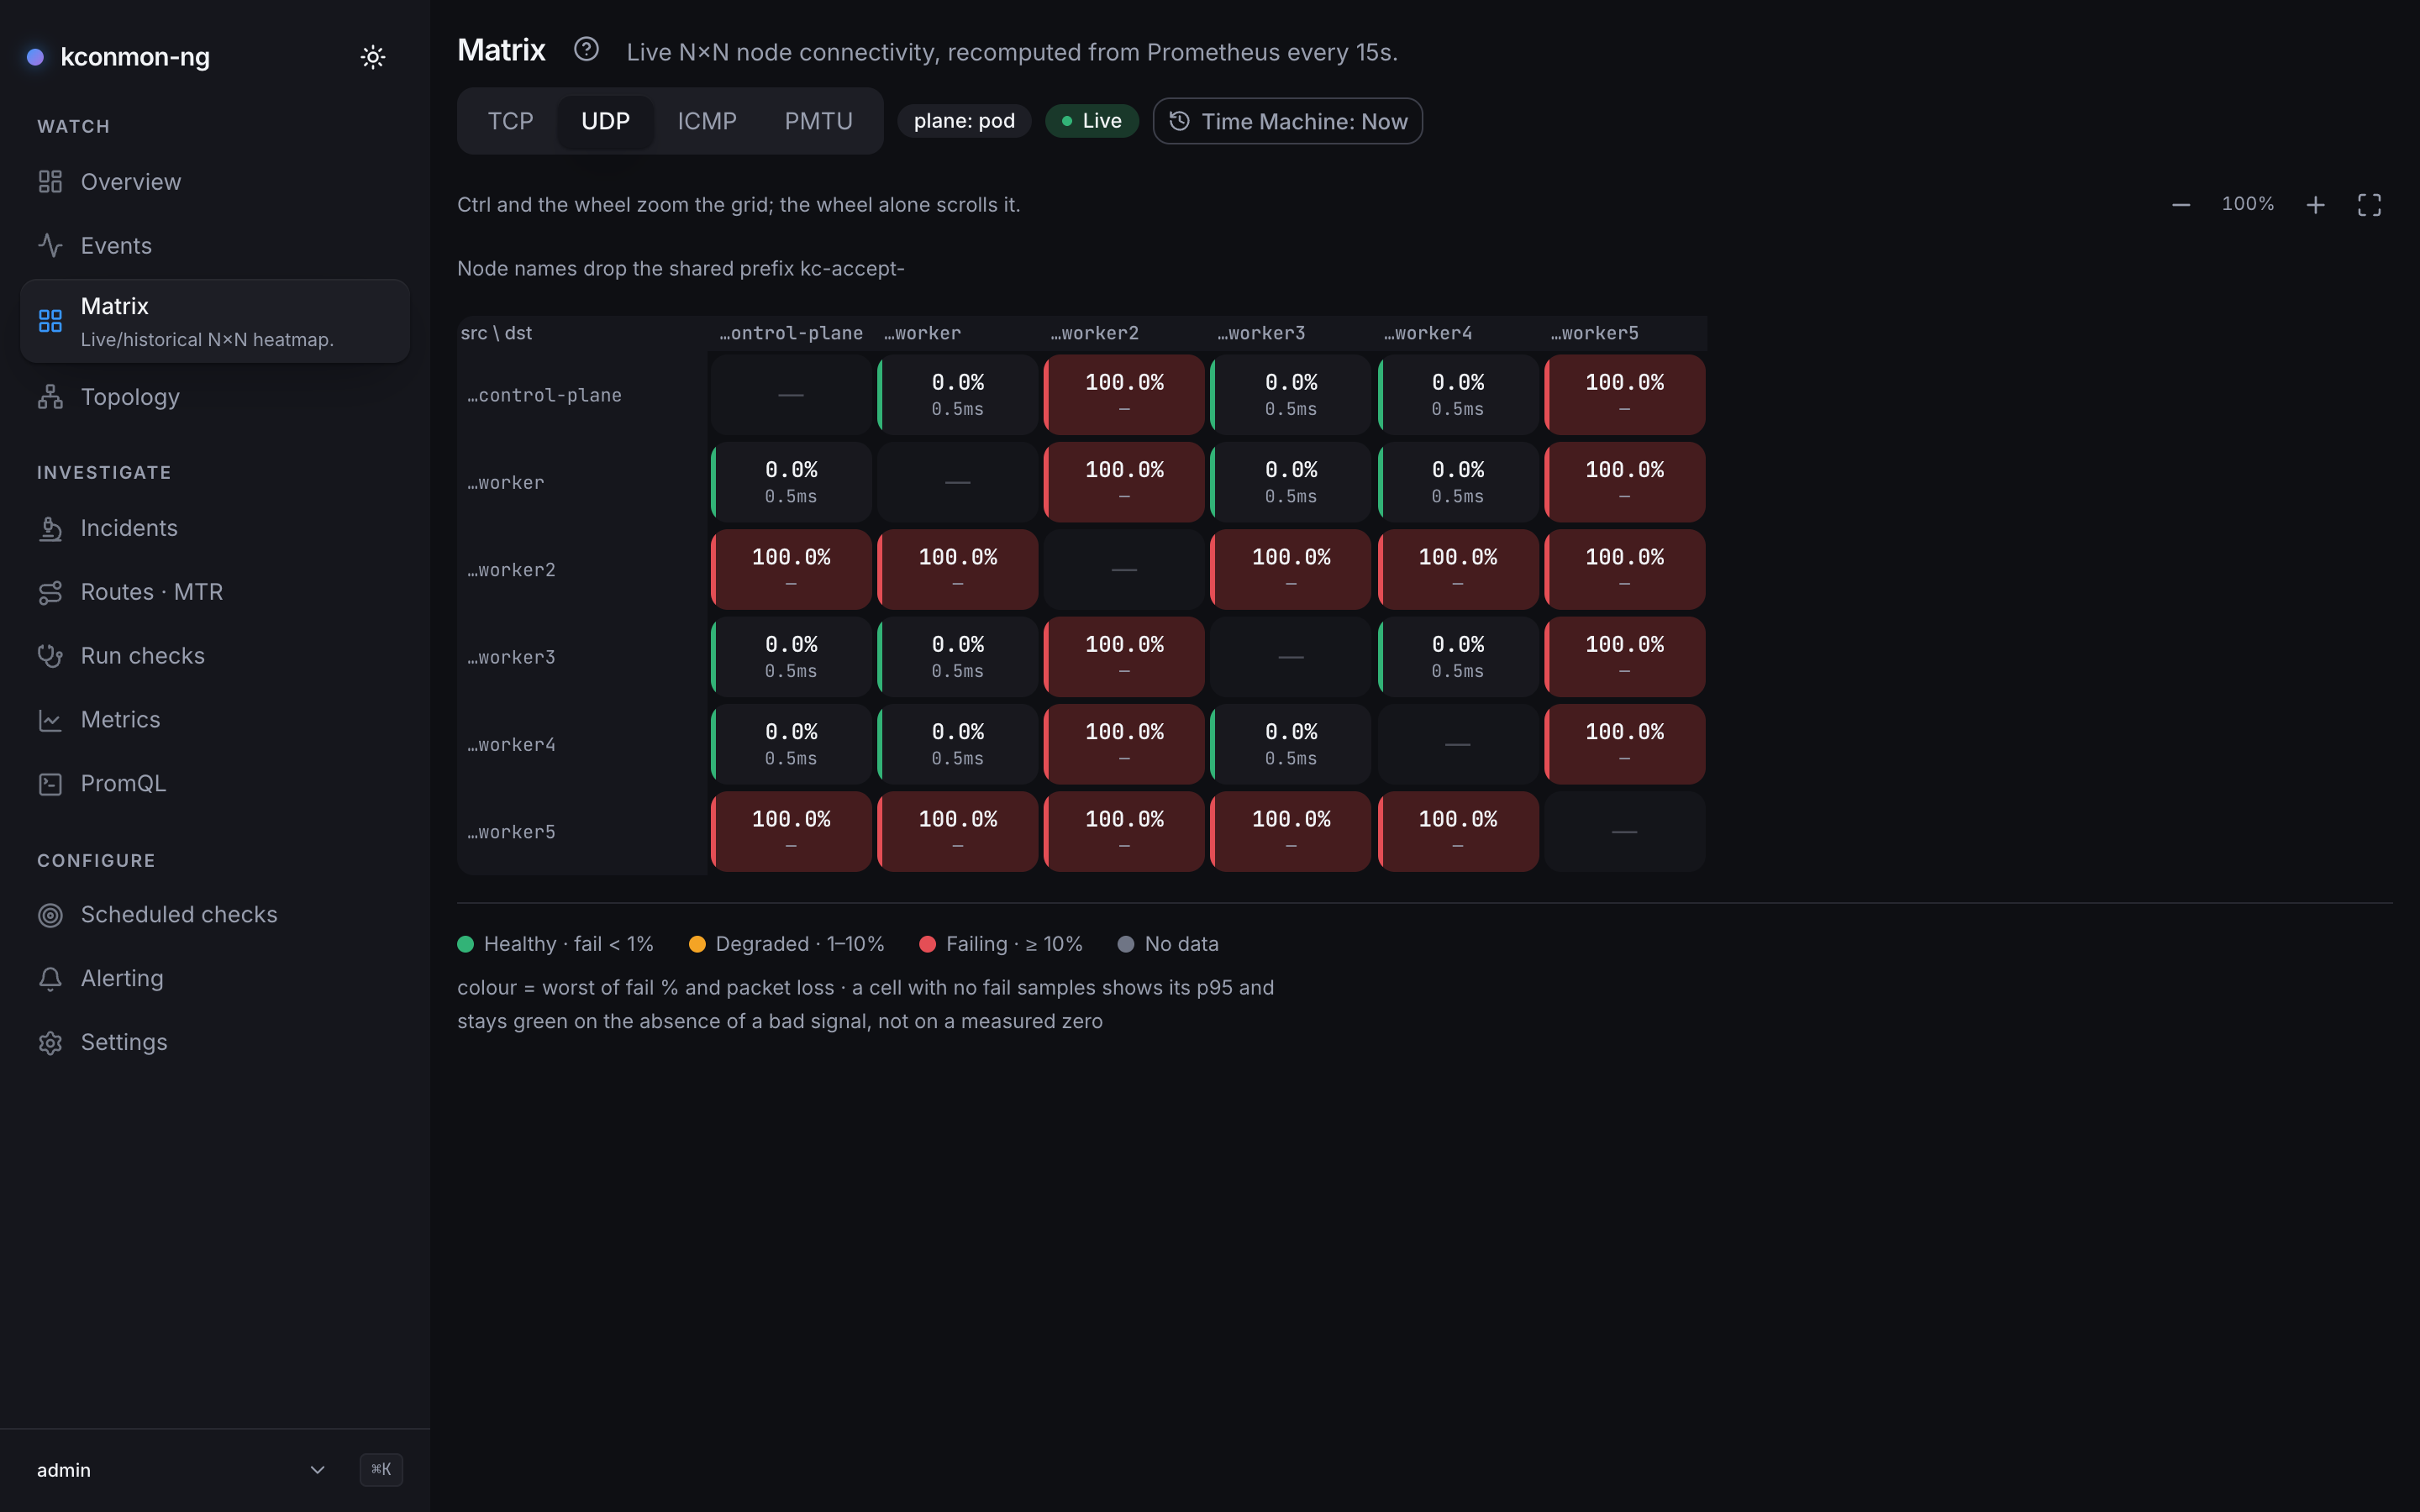Select the UDP tab
The width and height of the screenshot is (2420, 1512).
pyautogui.click(x=605, y=121)
